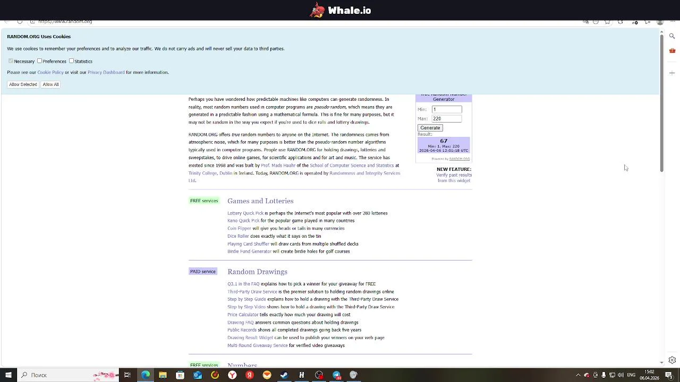Open the volume control in tray
This screenshot has width=680, height=382.
click(x=620, y=375)
